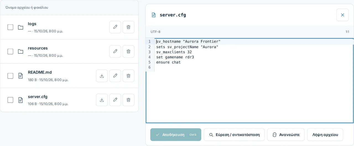Click the README.md file icon
Screen dimensions: 354x146
point(20,76)
